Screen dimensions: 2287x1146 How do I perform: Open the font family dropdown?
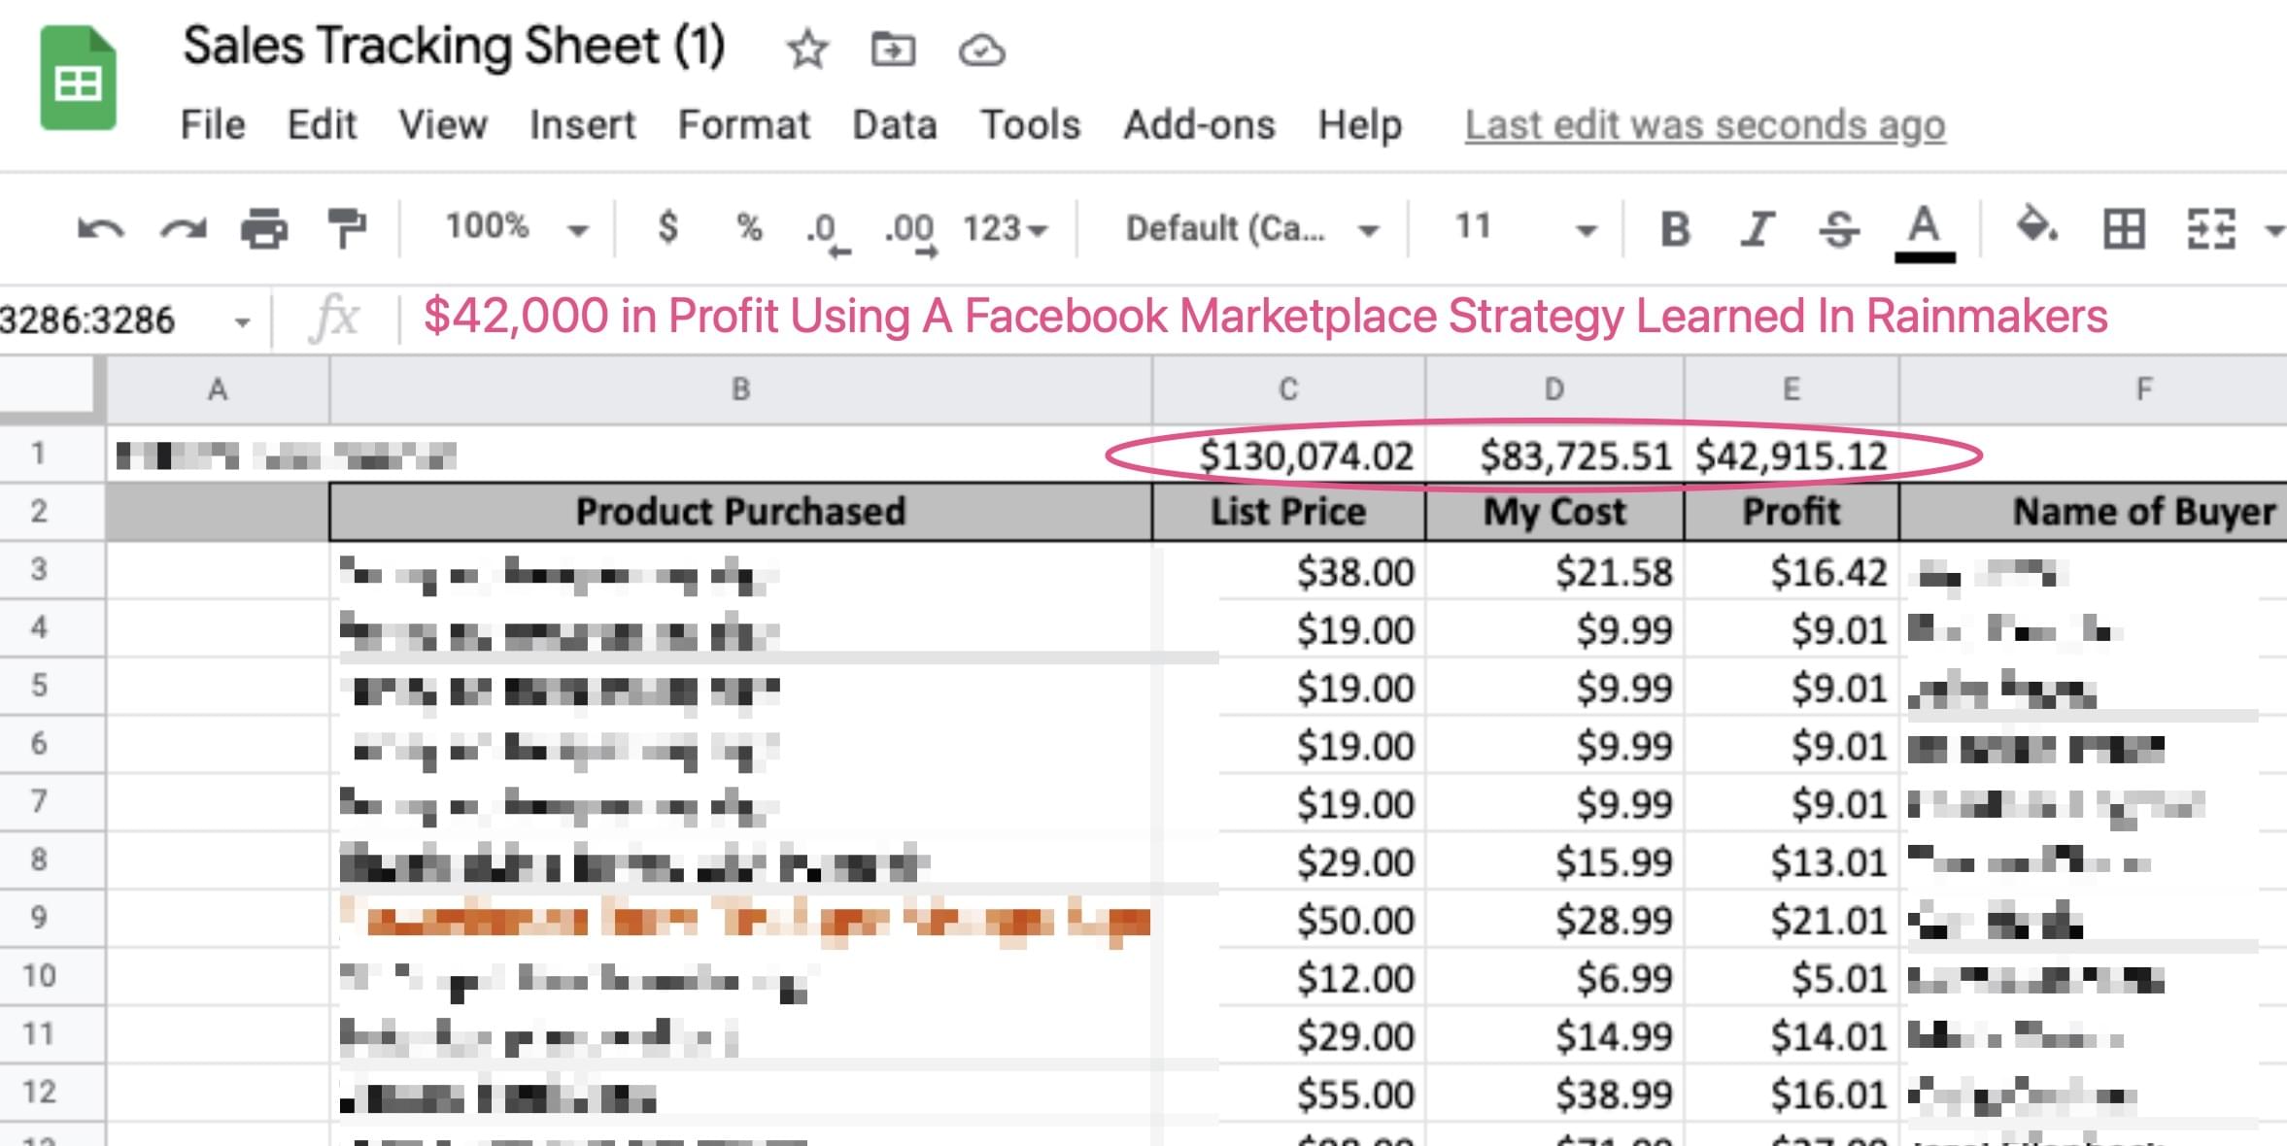[1252, 229]
